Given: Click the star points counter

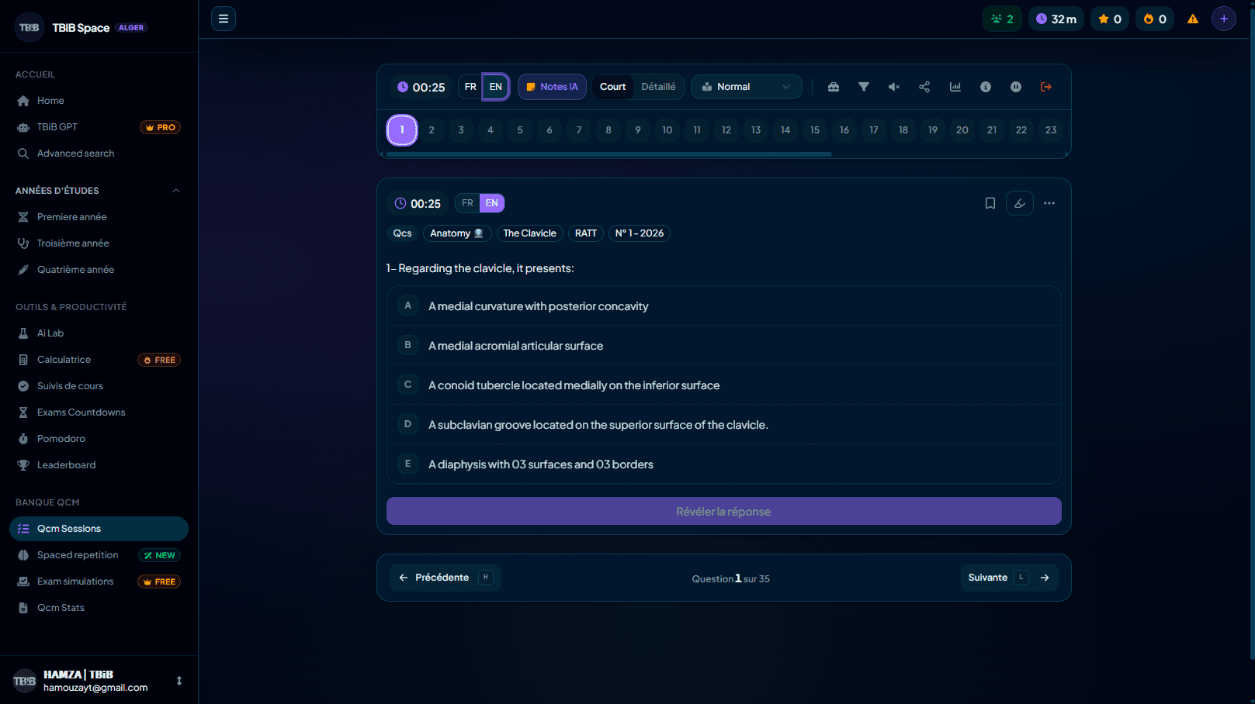Looking at the screenshot, I should 1110,19.
